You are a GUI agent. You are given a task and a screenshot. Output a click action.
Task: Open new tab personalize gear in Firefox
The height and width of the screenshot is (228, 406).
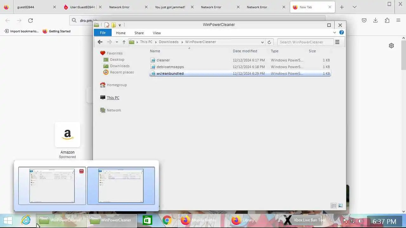[x=391, y=46]
